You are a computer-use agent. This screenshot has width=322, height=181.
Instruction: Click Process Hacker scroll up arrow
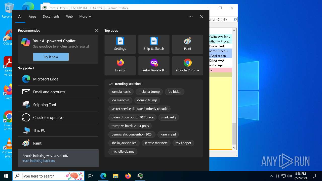coord(234,30)
